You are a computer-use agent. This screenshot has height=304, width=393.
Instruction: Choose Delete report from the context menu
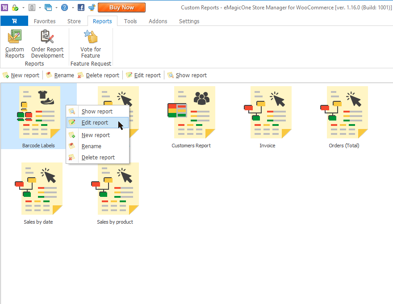[98, 158]
